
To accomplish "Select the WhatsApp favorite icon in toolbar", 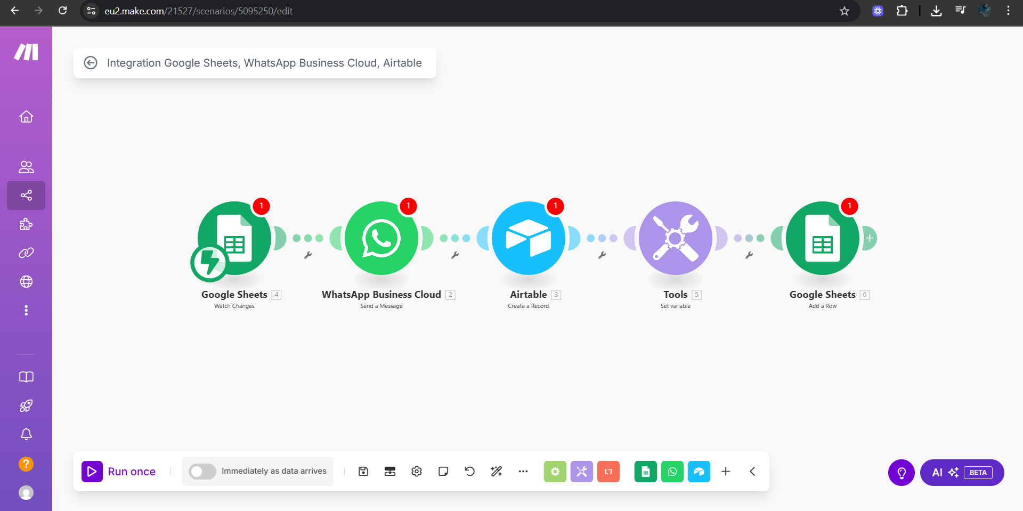I will [672, 471].
